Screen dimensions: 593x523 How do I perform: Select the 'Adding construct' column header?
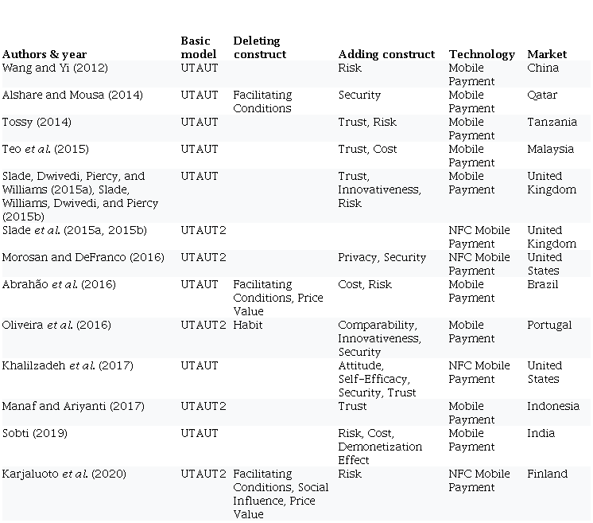click(x=386, y=54)
